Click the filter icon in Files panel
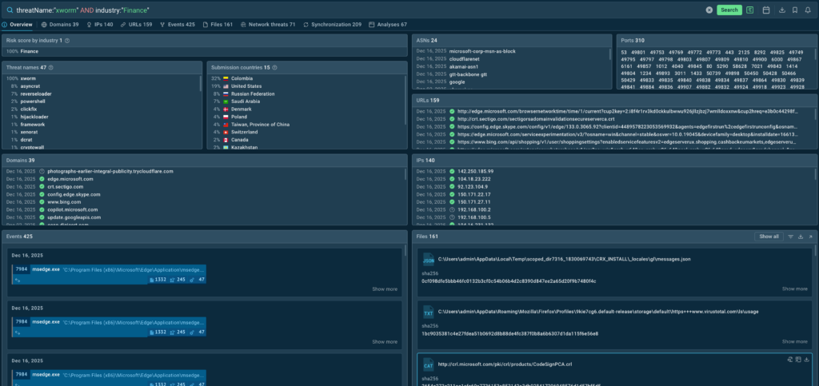This screenshot has height=386, width=819. point(790,237)
